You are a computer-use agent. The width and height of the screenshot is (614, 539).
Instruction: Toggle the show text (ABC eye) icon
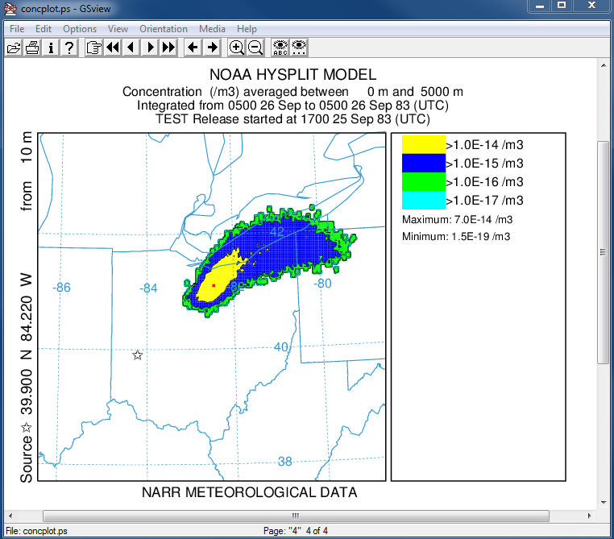click(x=280, y=48)
